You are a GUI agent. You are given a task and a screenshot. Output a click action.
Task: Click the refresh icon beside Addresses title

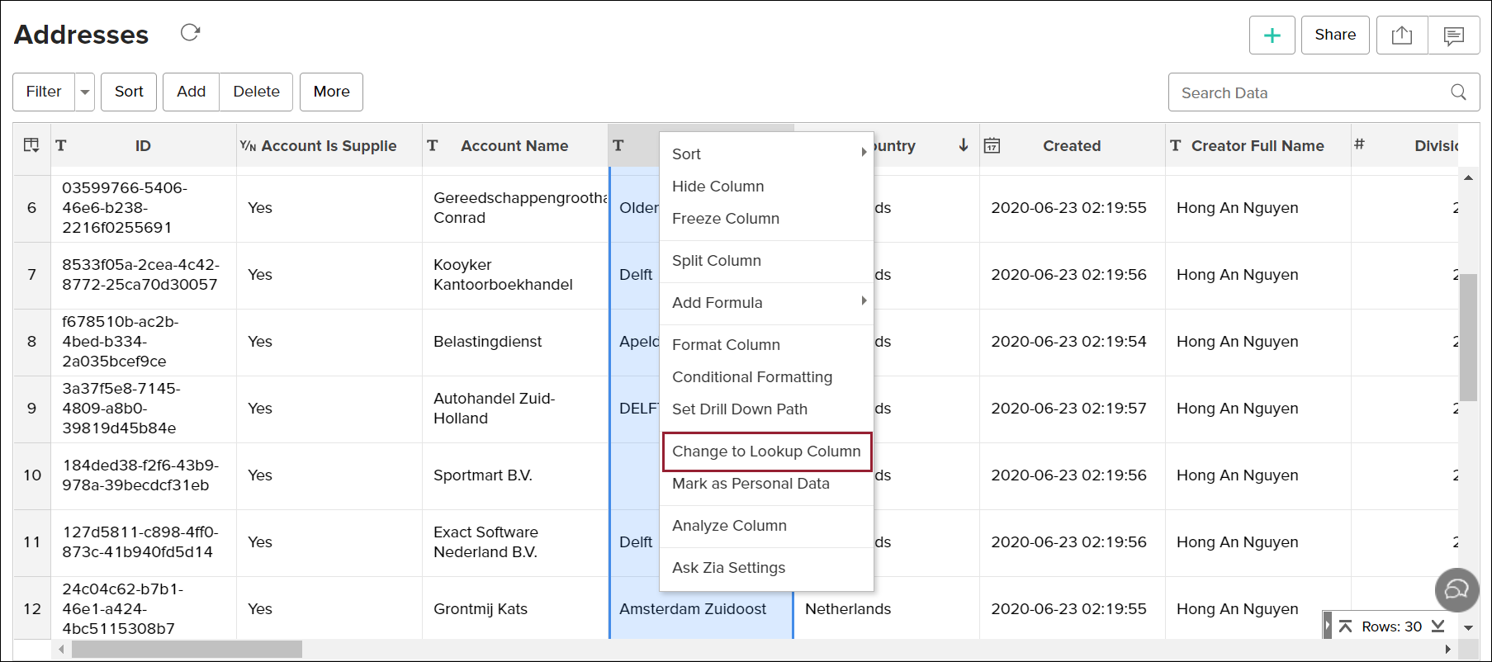coord(191,33)
